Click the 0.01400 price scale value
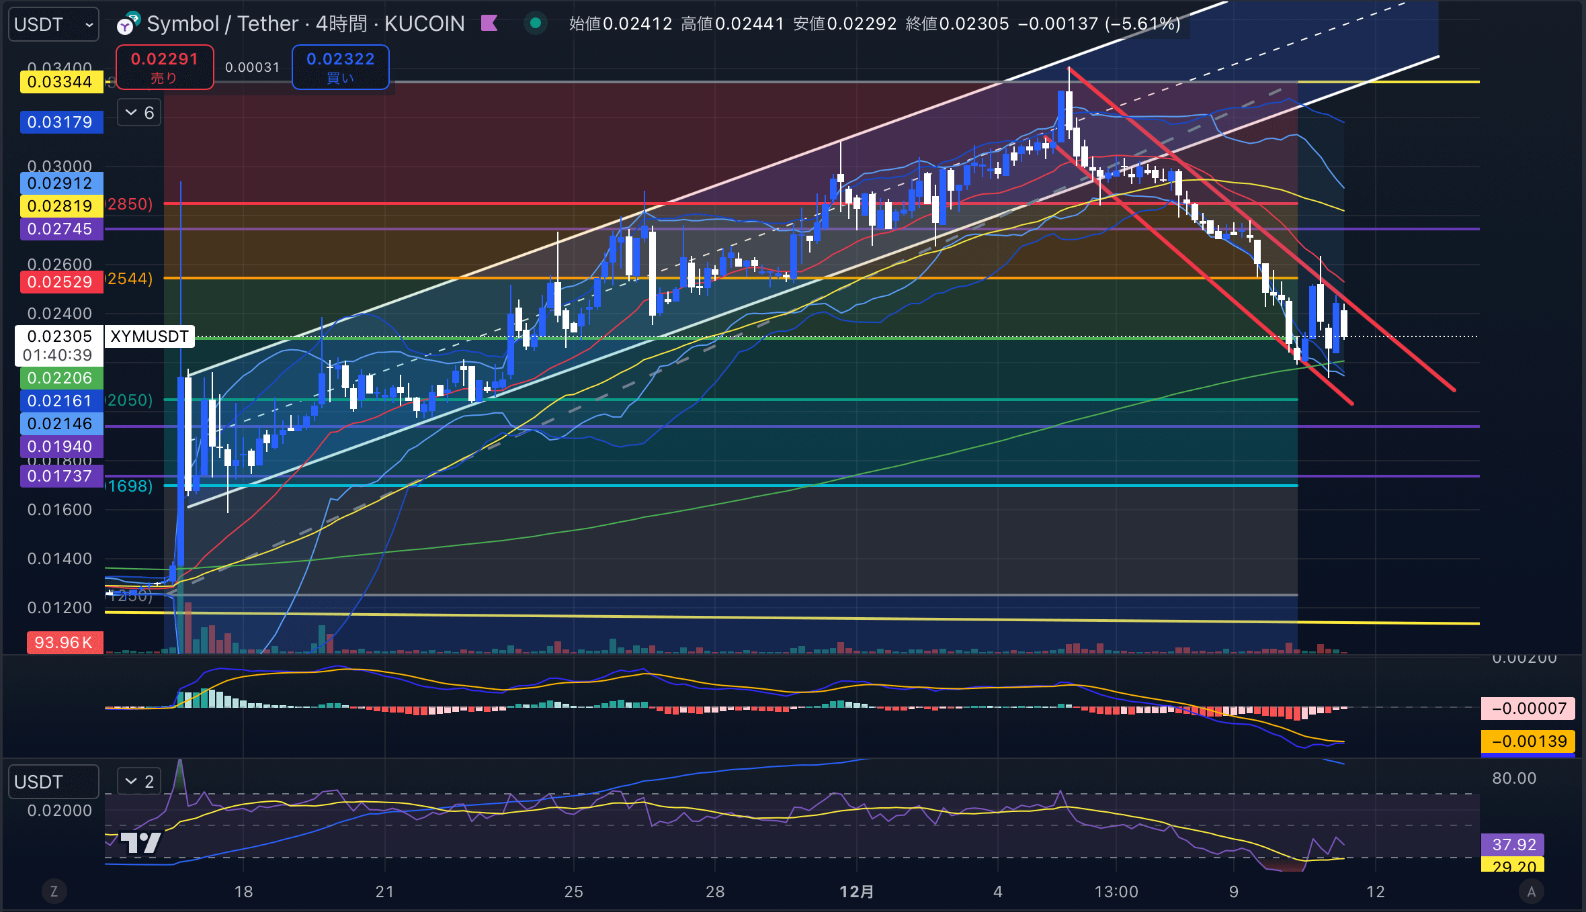 point(60,559)
